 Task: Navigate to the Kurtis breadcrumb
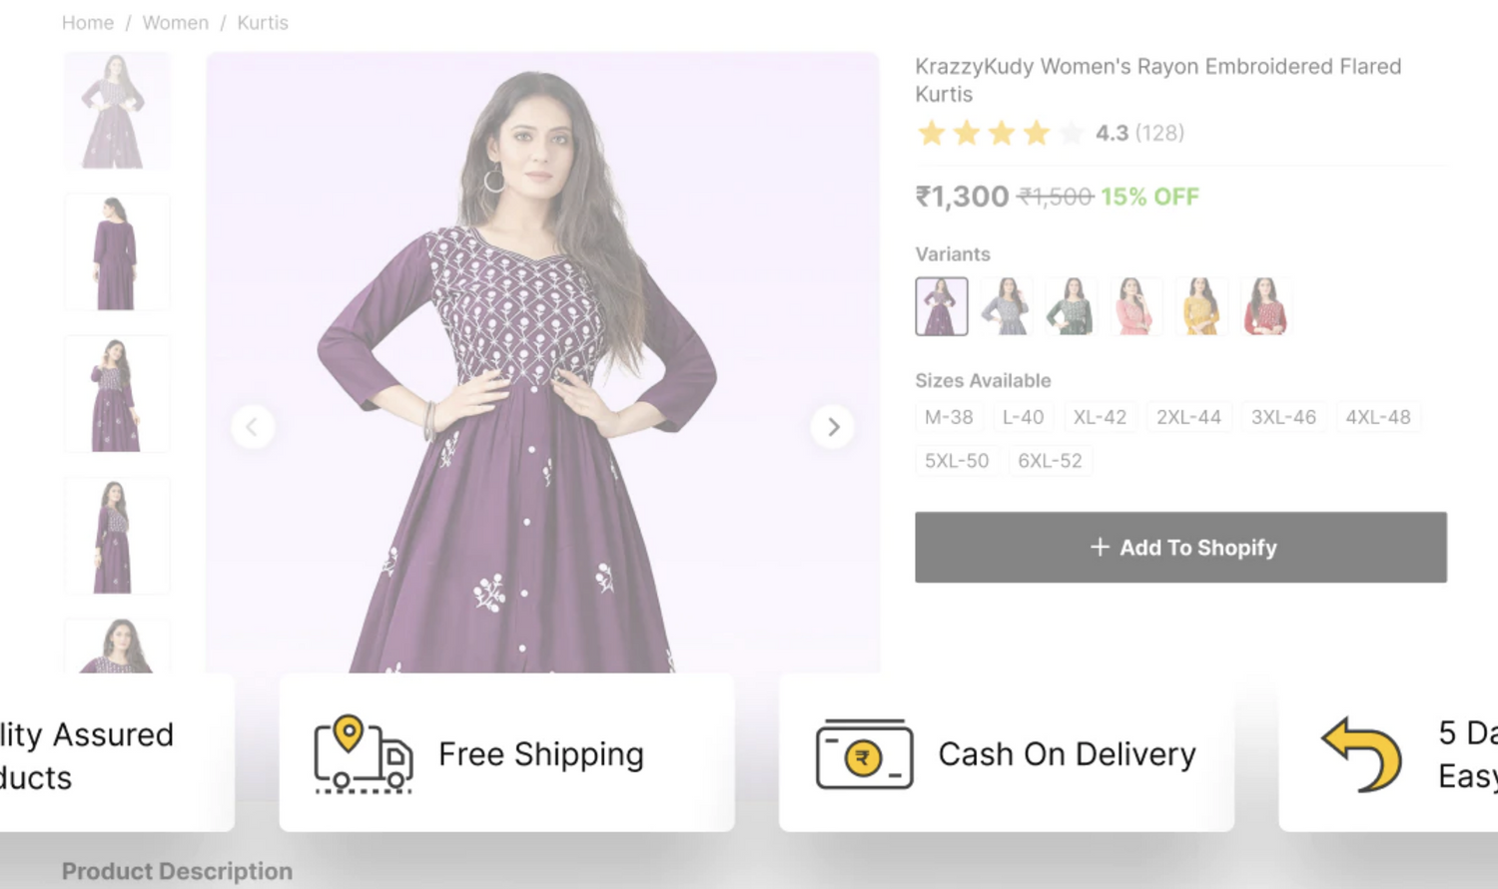pos(263,23)
